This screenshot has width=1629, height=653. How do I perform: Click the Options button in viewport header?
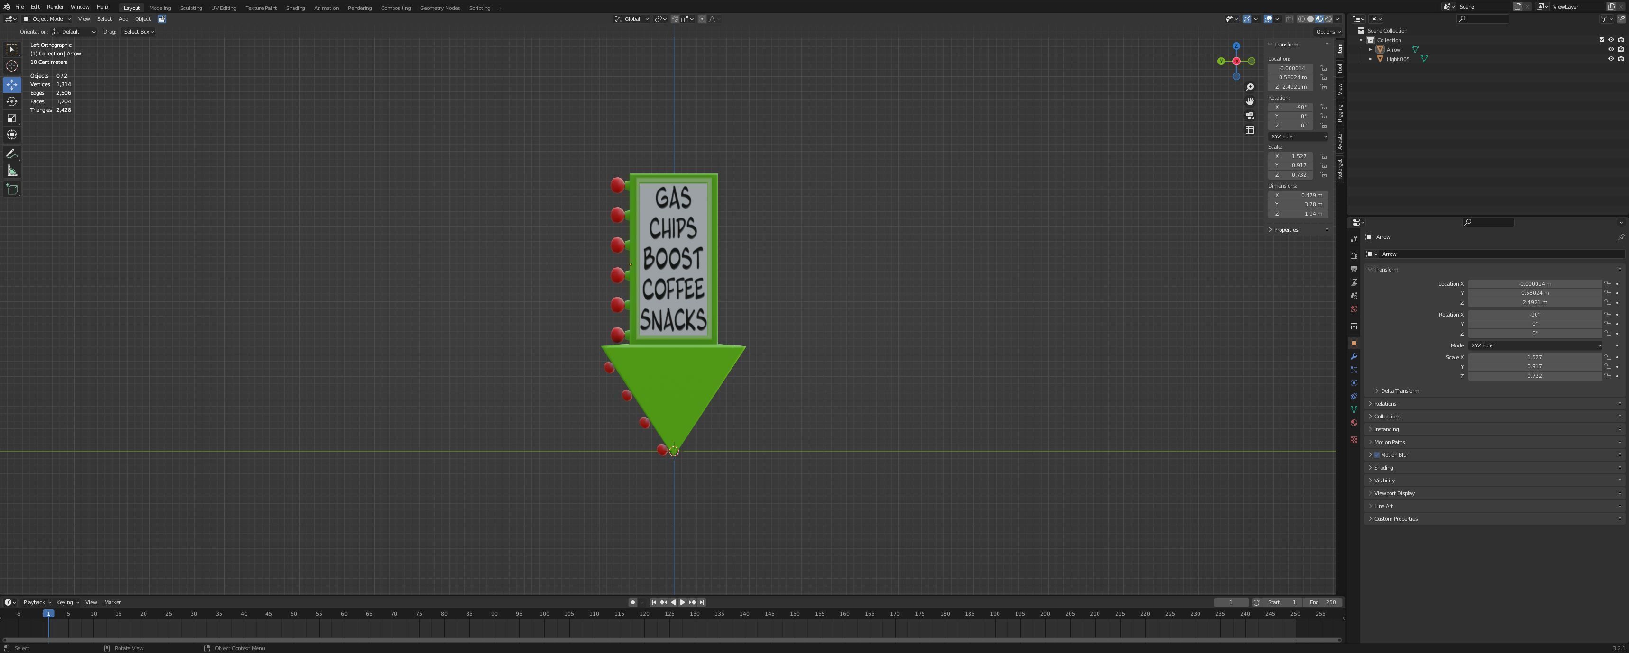pos(1327,32)
